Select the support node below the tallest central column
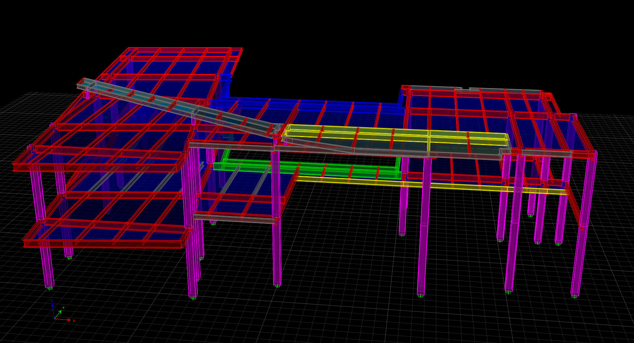634x343 pixels. point(421,296)
